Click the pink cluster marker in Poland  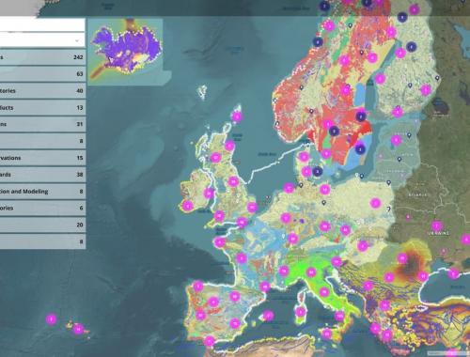point(375,203)
